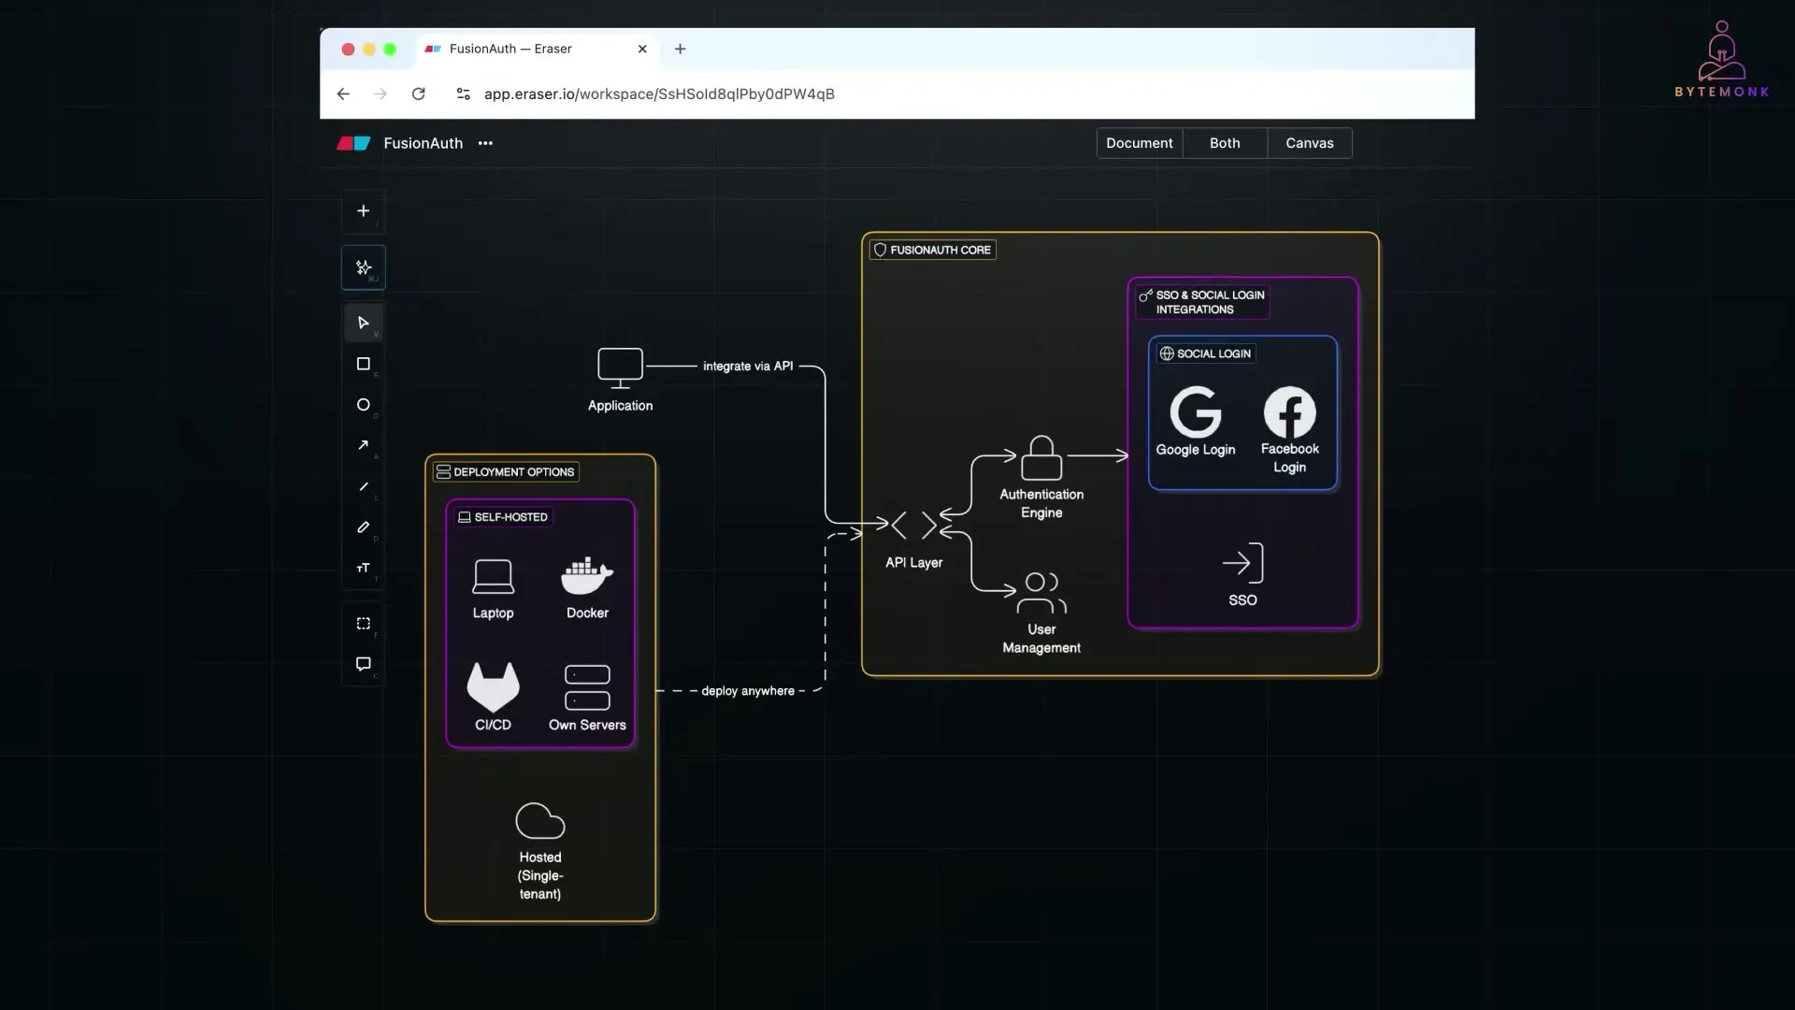The image size is (1795, 1010).
Task: Click the SOCIAL LOGIN group label
Action: point(1206,353)
